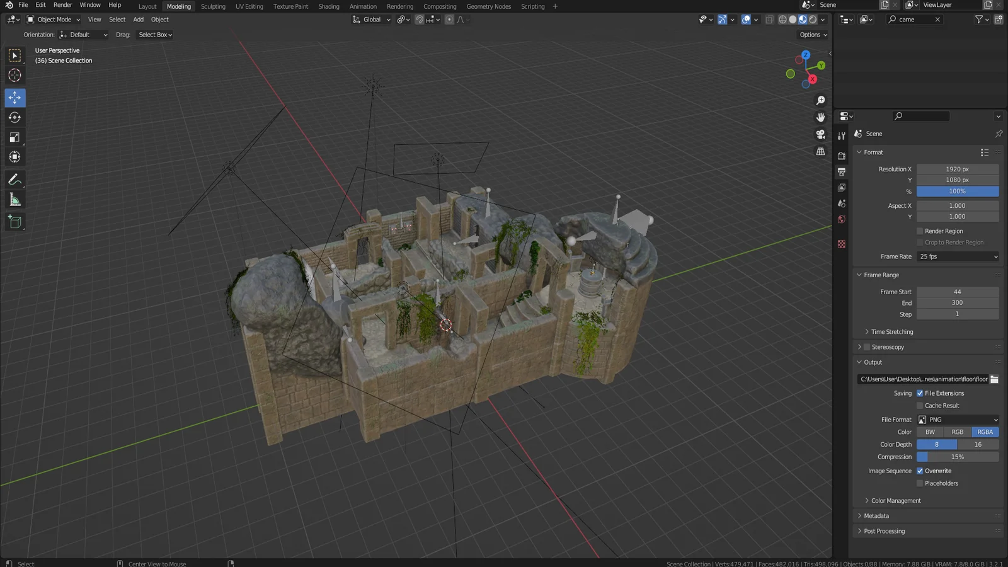Viewport: 1008px width, 567px height.
Task: Expand the Color Management section
Action: point(895,501)
